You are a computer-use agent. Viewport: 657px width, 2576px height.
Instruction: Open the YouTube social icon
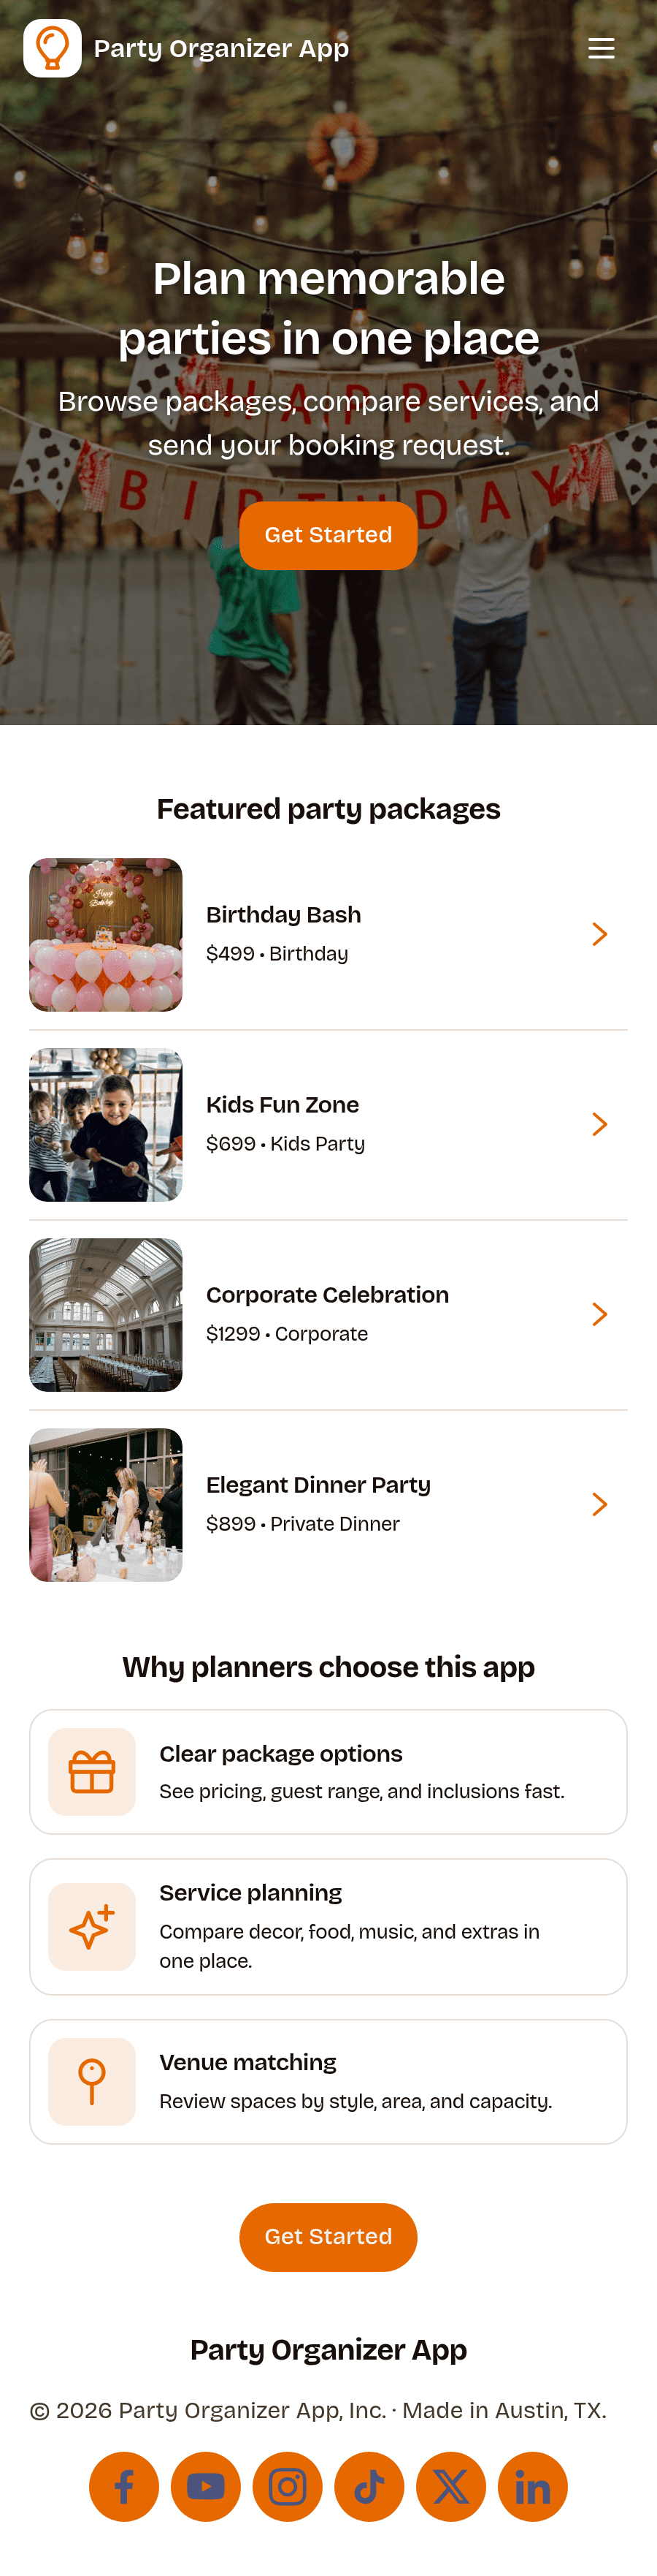[x=206, y=2486]
